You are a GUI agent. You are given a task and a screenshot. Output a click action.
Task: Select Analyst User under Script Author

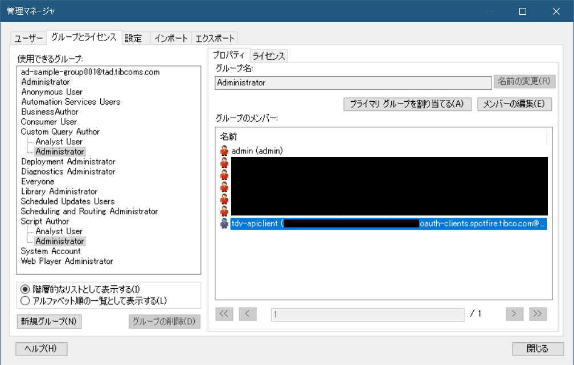pyautogui.click(x=59, y=231)
